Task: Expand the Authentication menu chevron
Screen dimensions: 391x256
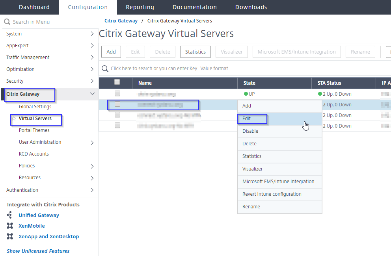Action: pos(92,190)
